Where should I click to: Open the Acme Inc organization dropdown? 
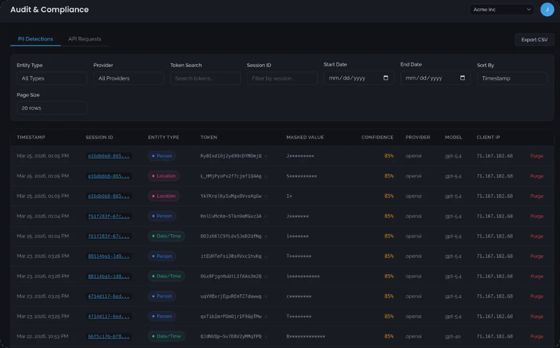tap(502, 9)
